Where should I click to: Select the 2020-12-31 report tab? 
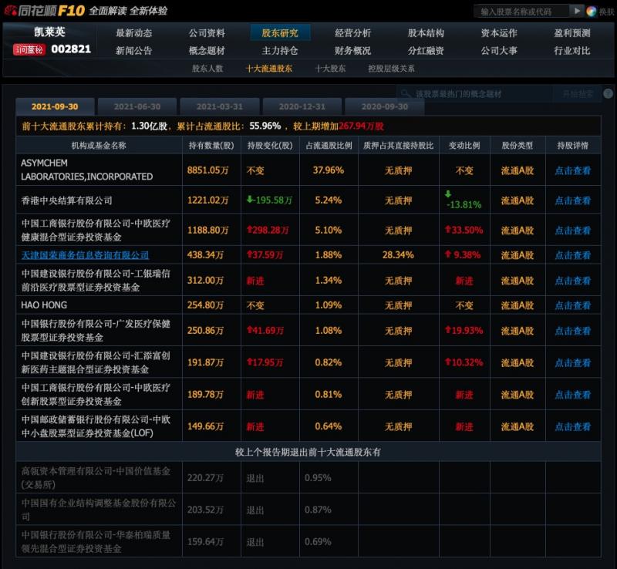tap(302, 106)
